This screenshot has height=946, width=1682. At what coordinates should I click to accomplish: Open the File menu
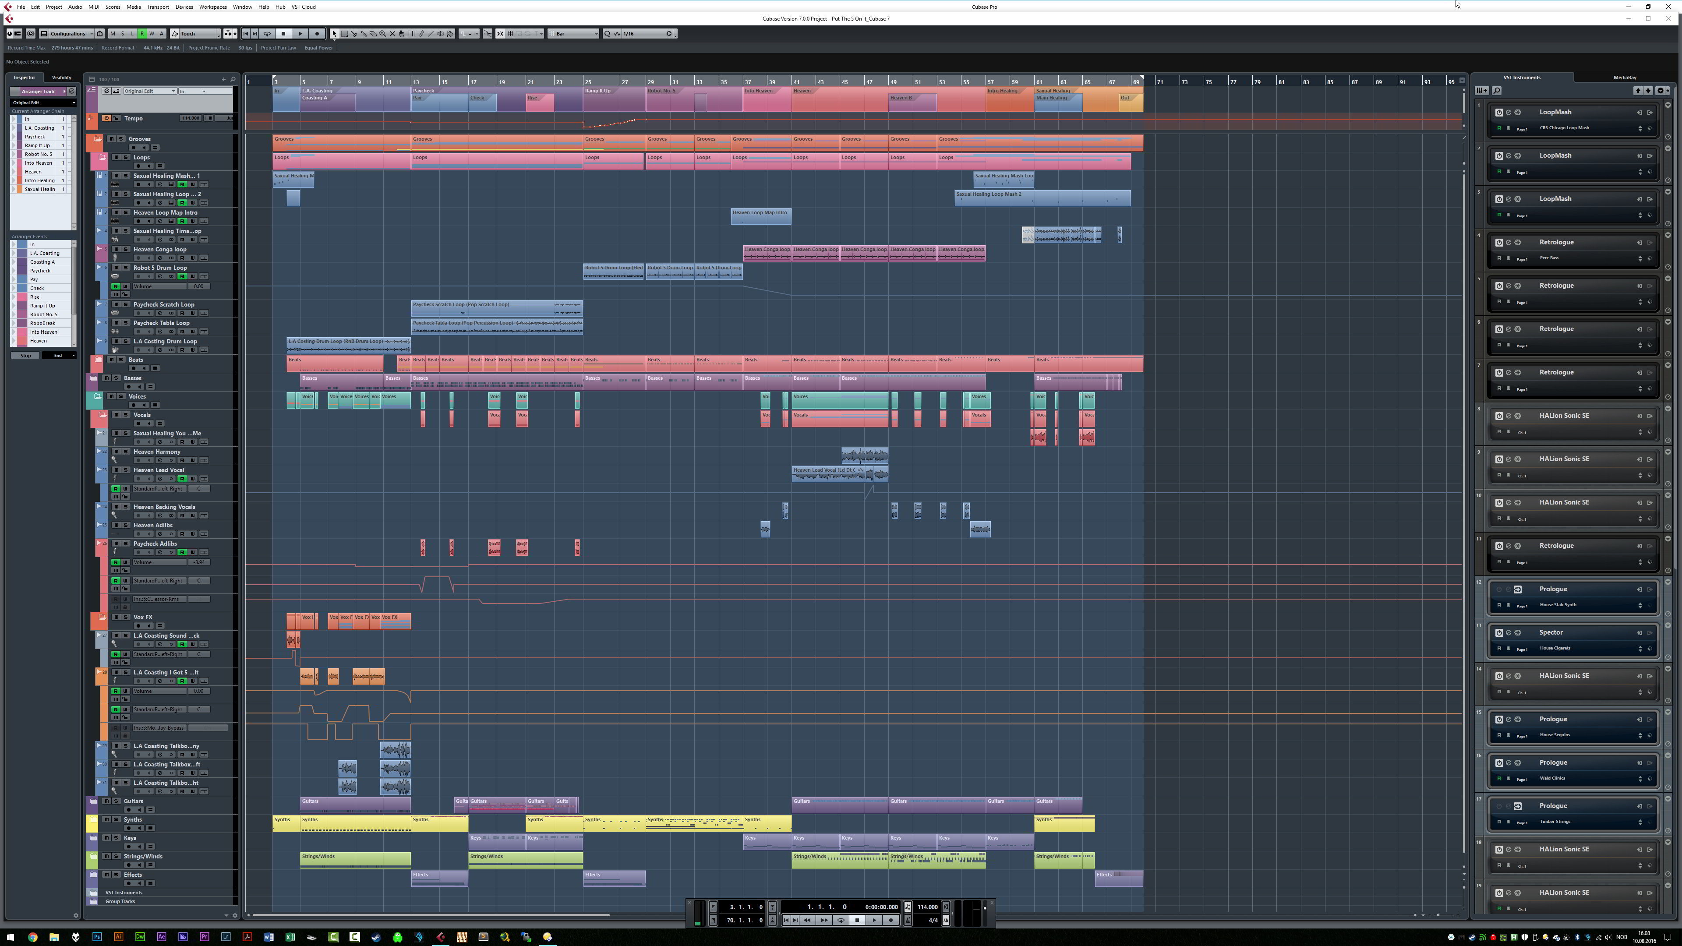point(21,7)
